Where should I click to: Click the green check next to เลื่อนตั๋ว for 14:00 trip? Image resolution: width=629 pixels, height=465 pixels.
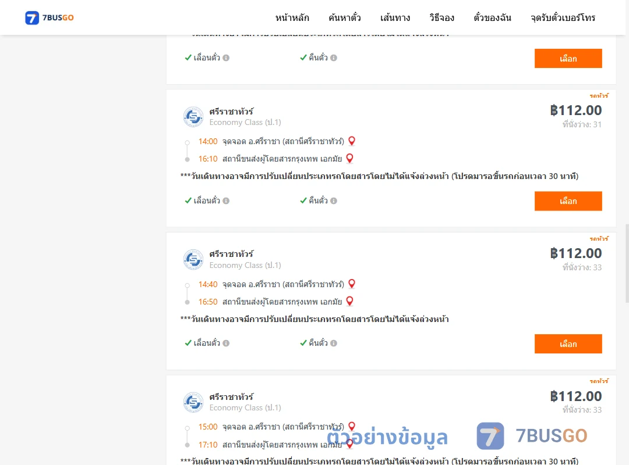tap(188, 201)
